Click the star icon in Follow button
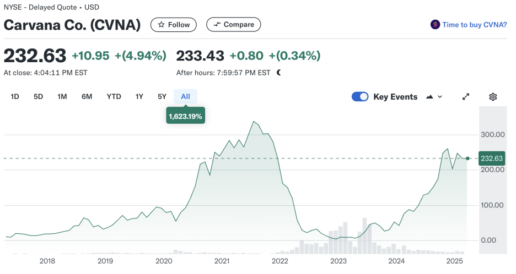The height and width of the screenshot is (274, 516). 161,25
